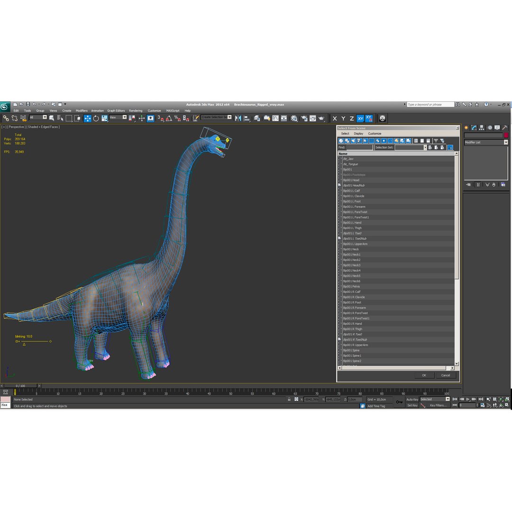512x512 pixels.
Task: Restrict transform to X axis
Action: [x=335, y=119]
